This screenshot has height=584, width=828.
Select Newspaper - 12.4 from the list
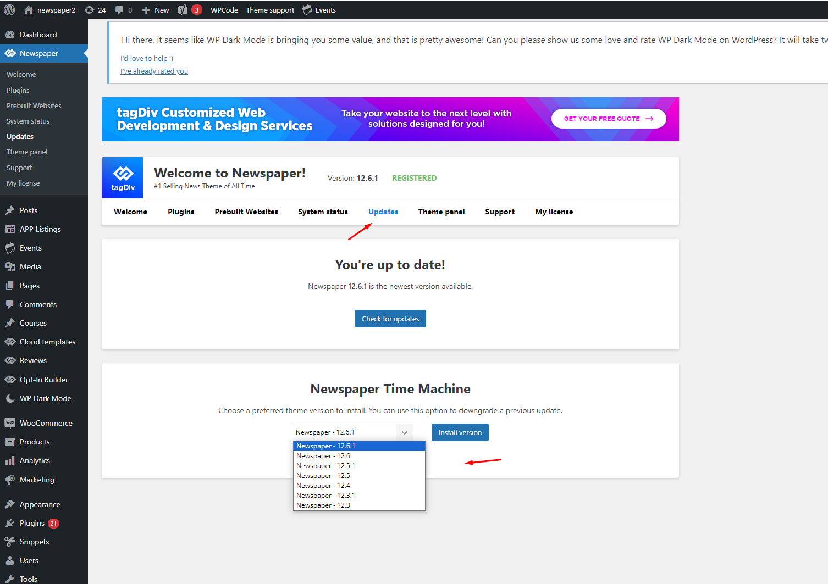[359, 486]
